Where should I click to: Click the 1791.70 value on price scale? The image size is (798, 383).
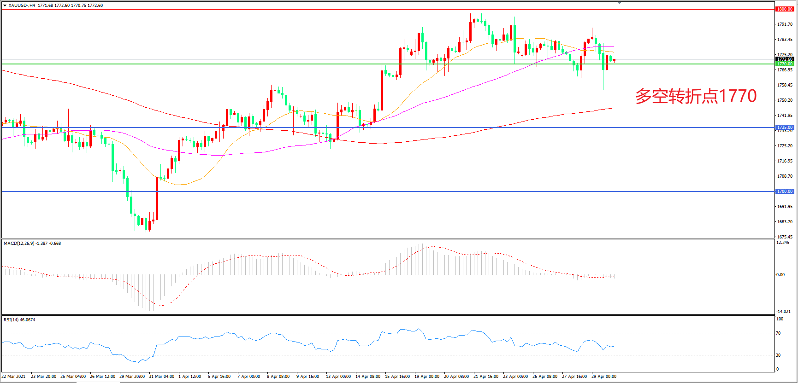point(784,24)
